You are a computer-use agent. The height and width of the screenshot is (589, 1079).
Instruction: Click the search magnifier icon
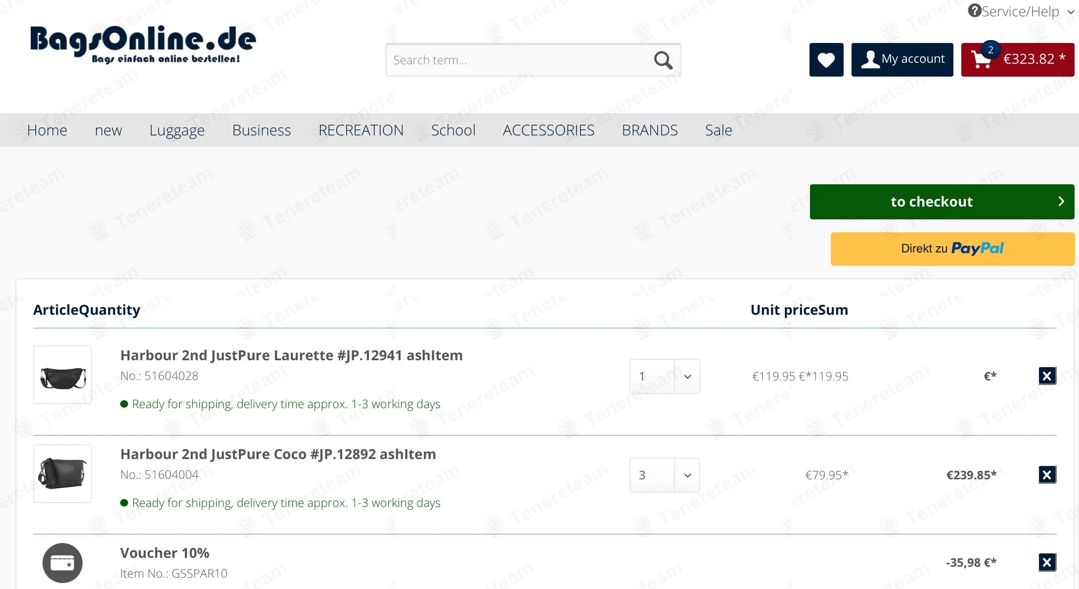coord(663,60)
